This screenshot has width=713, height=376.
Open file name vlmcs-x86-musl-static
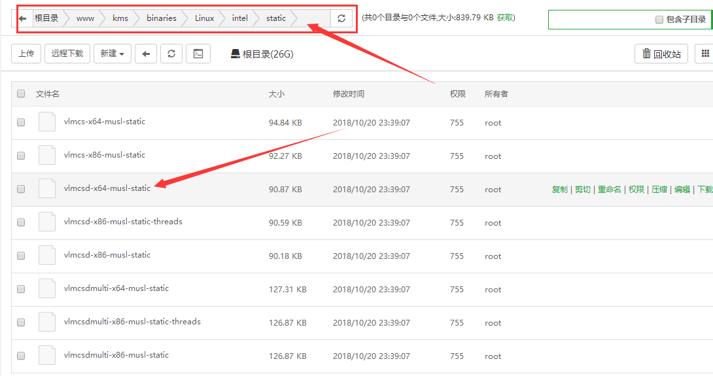click(x=105, y=154)
